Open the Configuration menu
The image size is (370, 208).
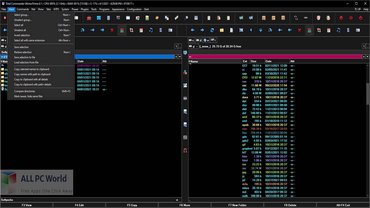[x=134, y=9]
